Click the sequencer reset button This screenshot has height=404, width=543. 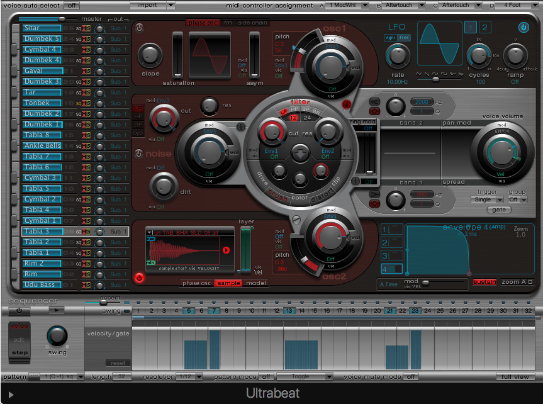coord(118,362)
